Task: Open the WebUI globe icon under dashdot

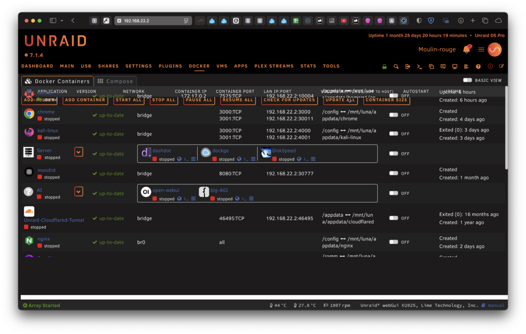Action: (179, 159)
